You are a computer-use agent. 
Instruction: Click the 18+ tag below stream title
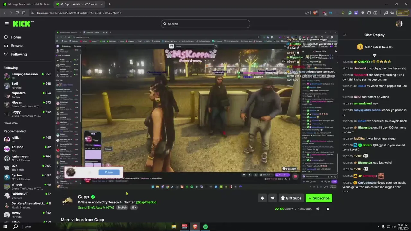[134, 208]
